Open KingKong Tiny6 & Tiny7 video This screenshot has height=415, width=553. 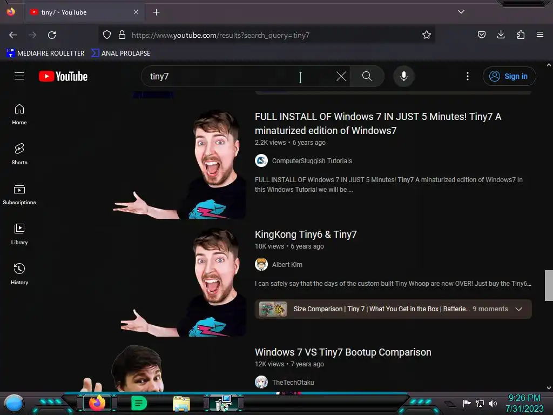point(306,235)
